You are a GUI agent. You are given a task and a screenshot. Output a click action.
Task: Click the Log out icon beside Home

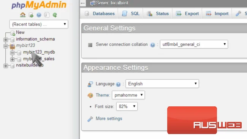point(31,15)
